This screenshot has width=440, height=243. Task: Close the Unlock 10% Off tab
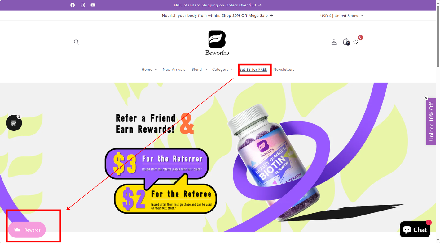(x=426, y=98)
